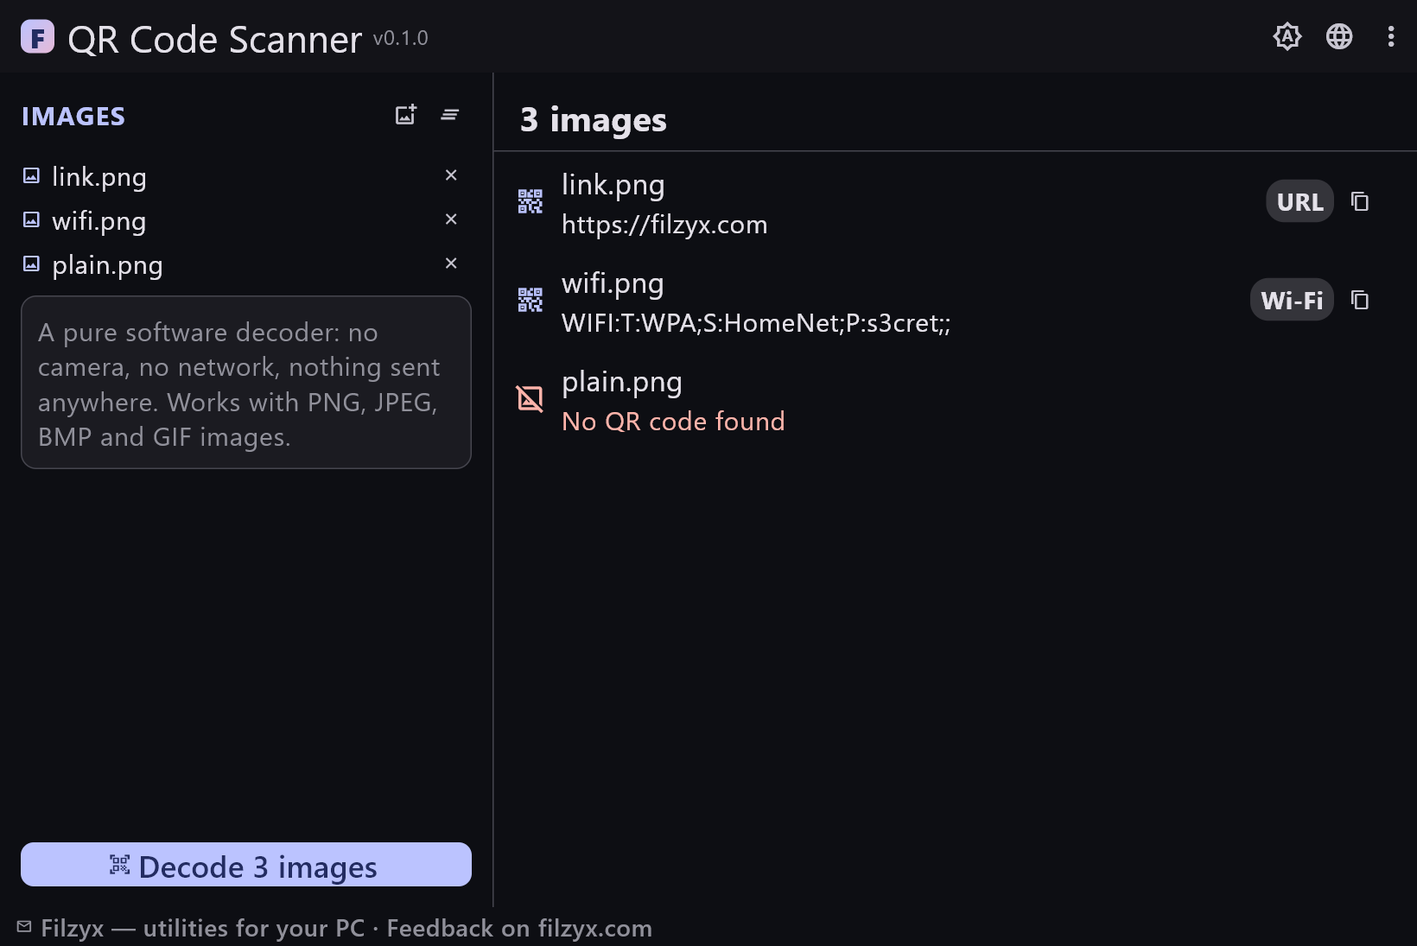The width and height of the screenshot is (1417, 946).
Task: Click the Decode 3 images button
Action: pyautogui.click(x=246, y=865)
